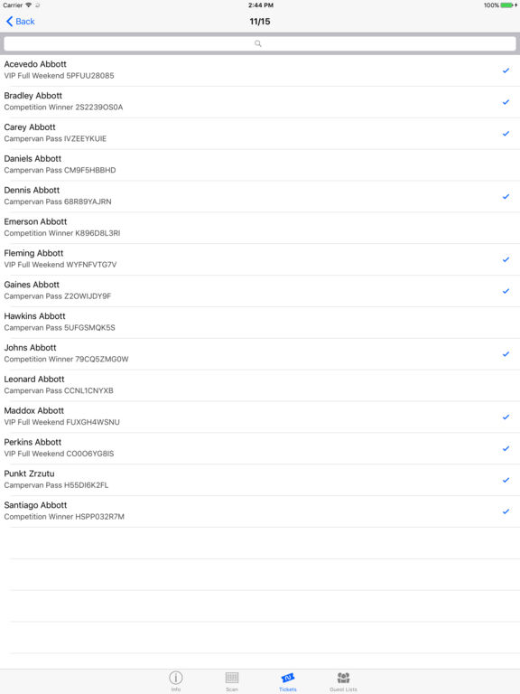The image size is (520, 694).
Task: Toggle check-in mark for Acevedo Abbott
Action: (506, 70)
